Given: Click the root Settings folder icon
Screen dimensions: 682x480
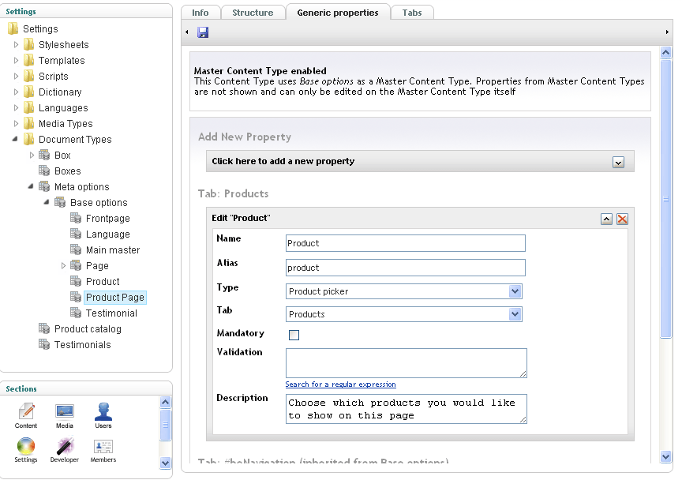Looking at the screenshot, I should pos(13,28).
